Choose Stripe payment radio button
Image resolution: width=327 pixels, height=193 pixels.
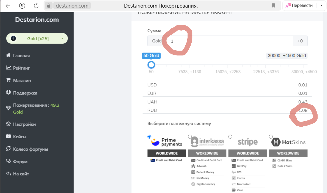coord(230,137)
